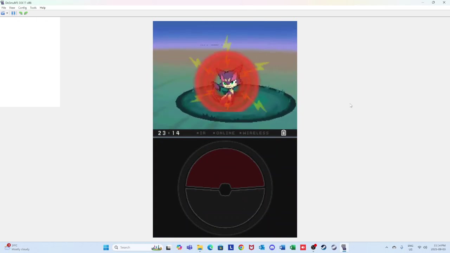Open Wi-Fi network settings in tray
450x253 pixels.
(419, 247)
